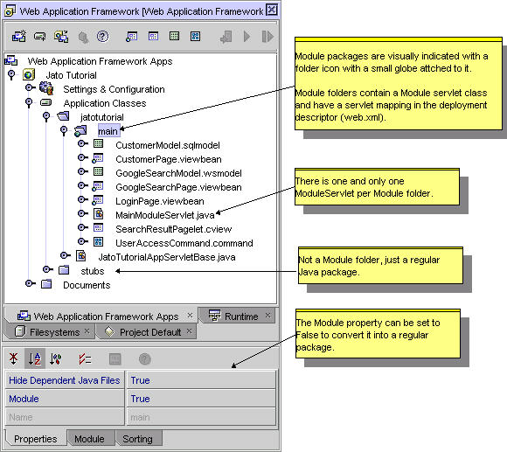This screenshot has width=507, height=452.
Task: Click the new model grid toolbar icon
Action: tap(174, 36)
